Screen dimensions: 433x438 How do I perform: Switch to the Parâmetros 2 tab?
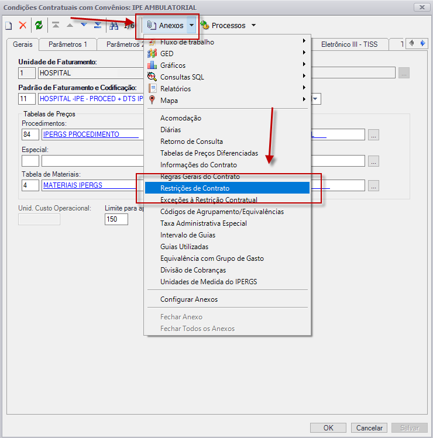point(121,44)
